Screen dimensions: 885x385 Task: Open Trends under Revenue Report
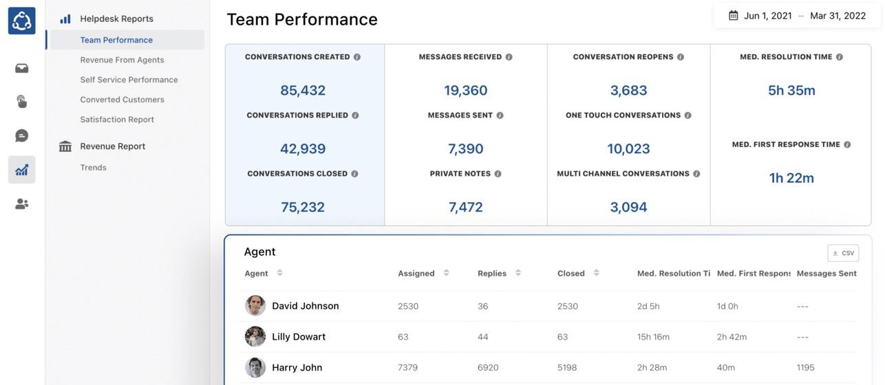tap(93, 168)
